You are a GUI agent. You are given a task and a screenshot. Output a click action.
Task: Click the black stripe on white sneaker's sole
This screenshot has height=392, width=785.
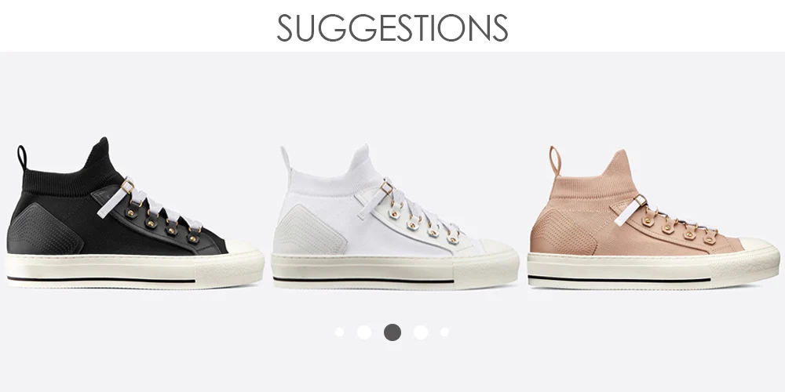[363, 280]
